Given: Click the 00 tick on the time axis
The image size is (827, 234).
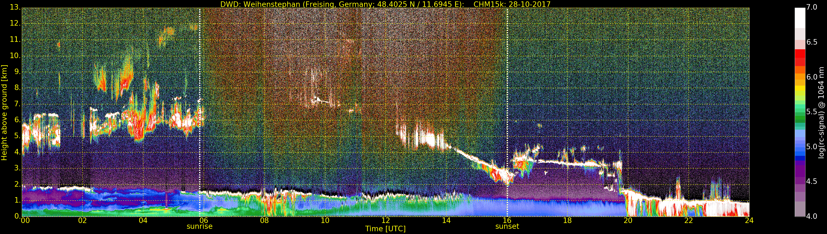Looking at the screenshot, I should (x=25, y=221).
